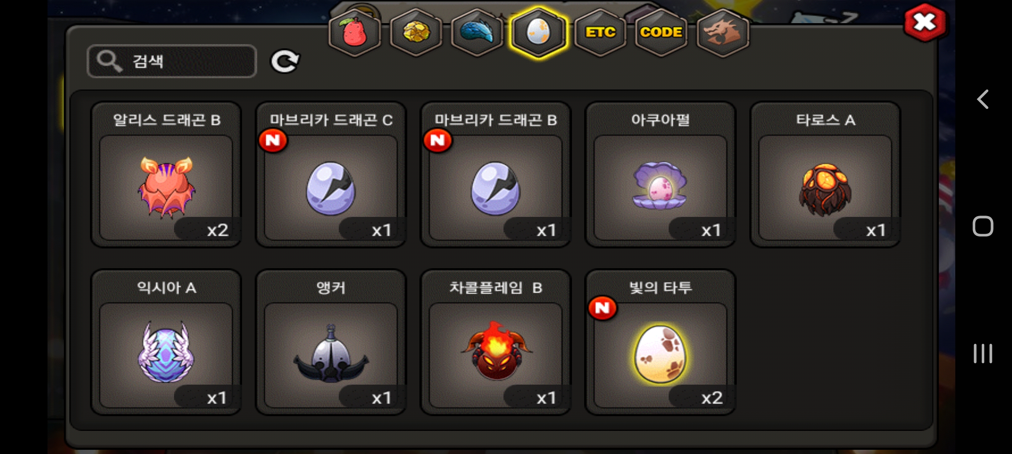Open the CODE category tab
The height and width of the screenshot is (454, 1012).
pyautogui.click(x=661, y=33)
